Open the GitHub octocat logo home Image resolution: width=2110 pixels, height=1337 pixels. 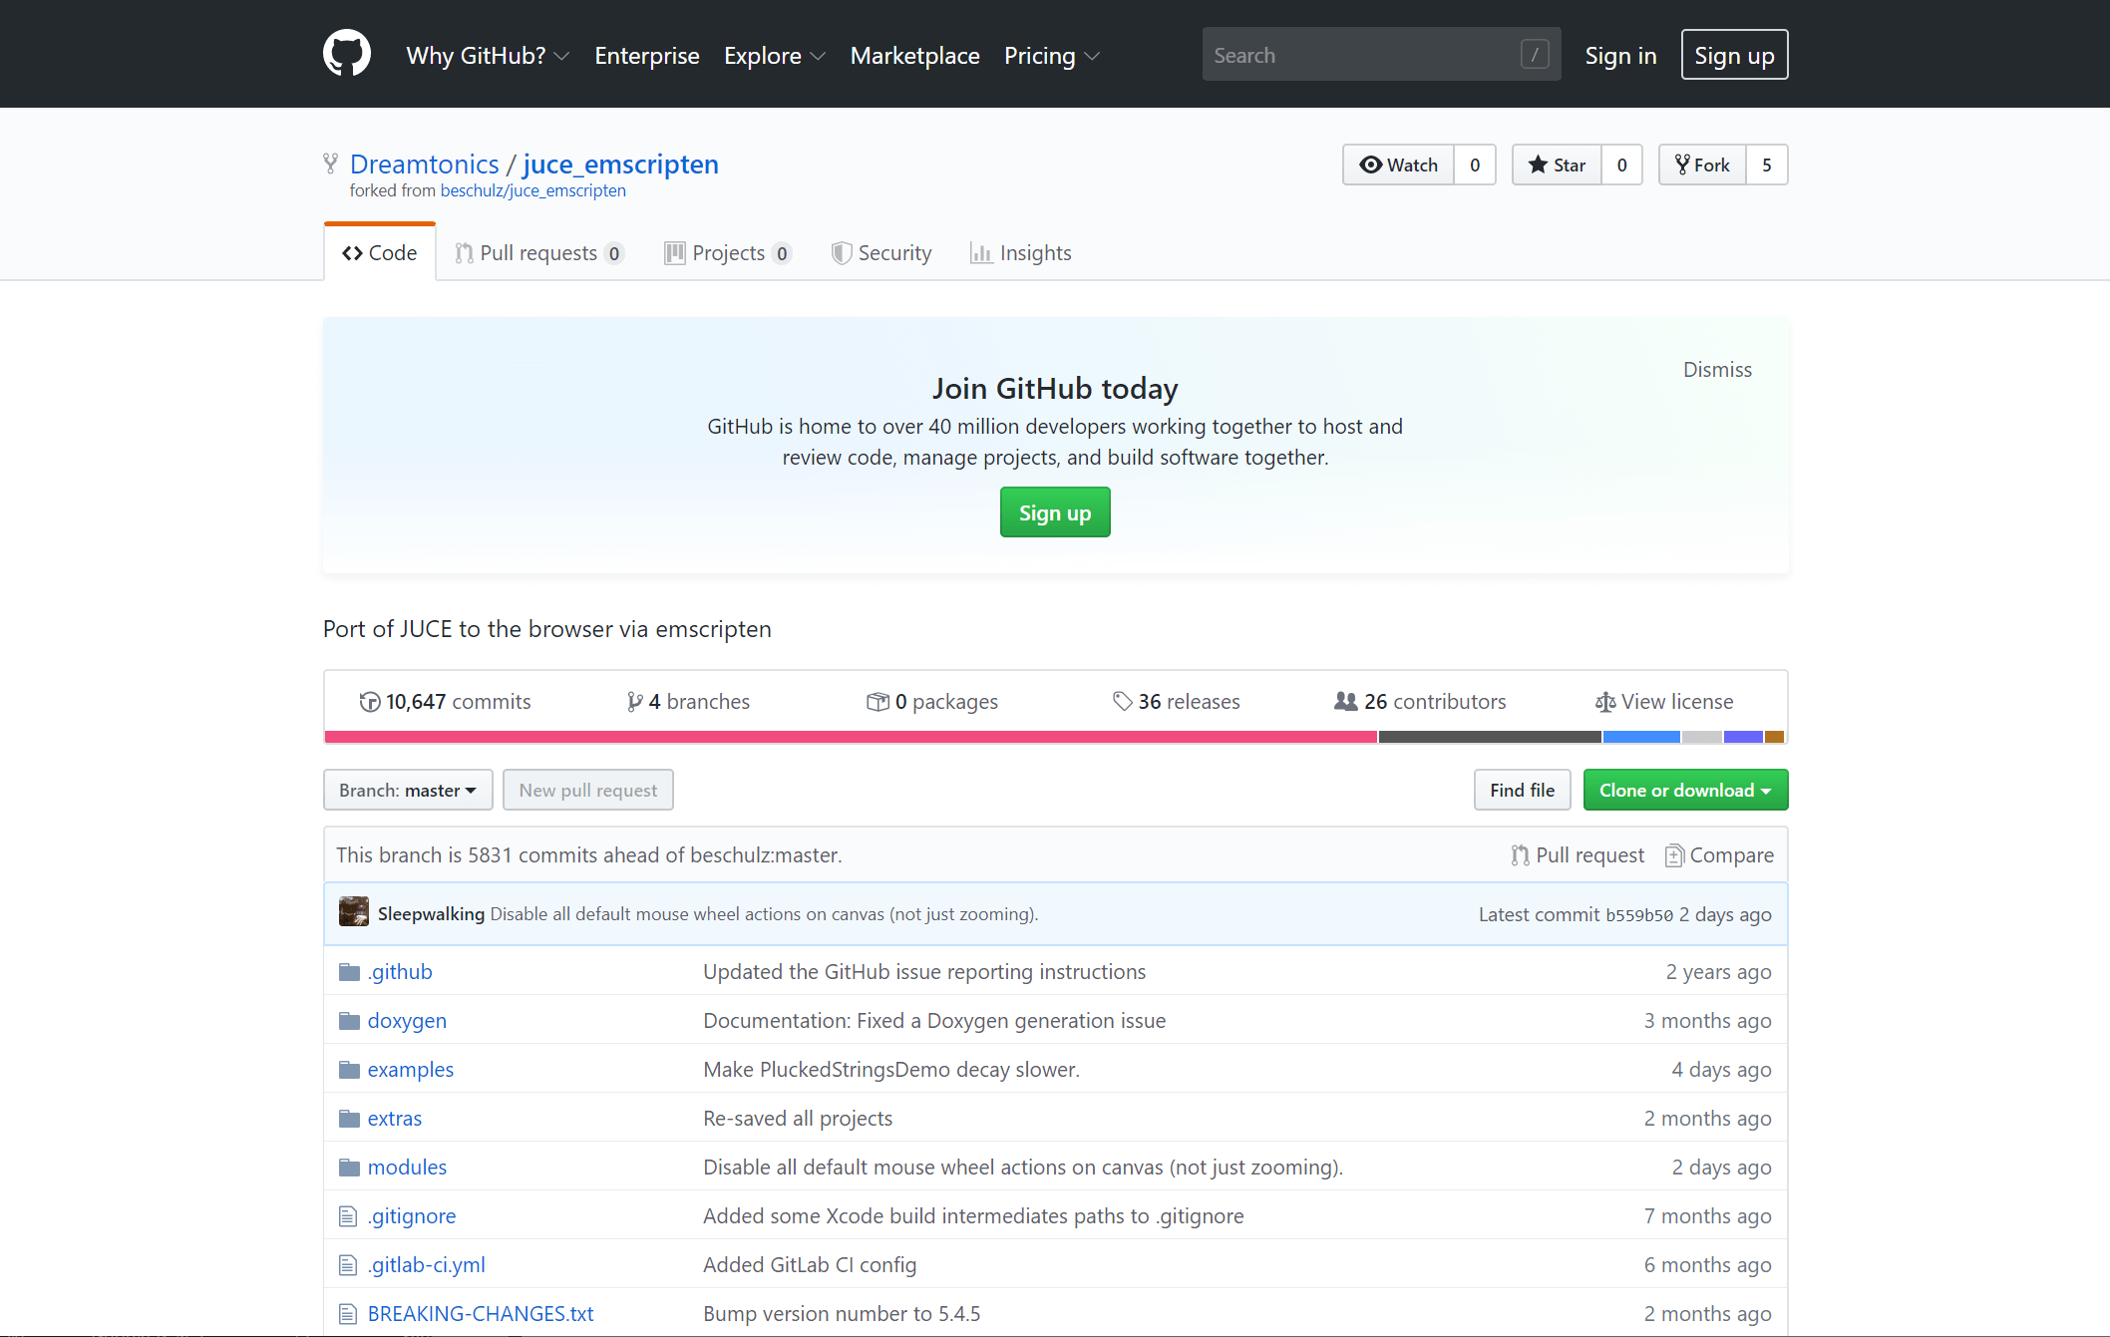[347, 54]
